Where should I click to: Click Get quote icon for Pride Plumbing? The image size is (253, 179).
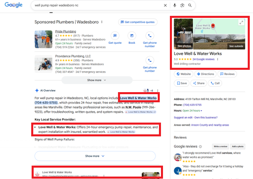[x=115, y=36]
